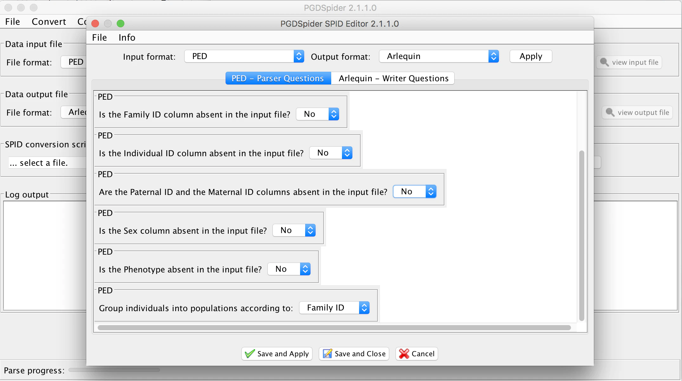Image resolution: width=682 pixels, height=381 pixels.
Task: Zoom the SPID Editor with green button
Action: point(121,23)
